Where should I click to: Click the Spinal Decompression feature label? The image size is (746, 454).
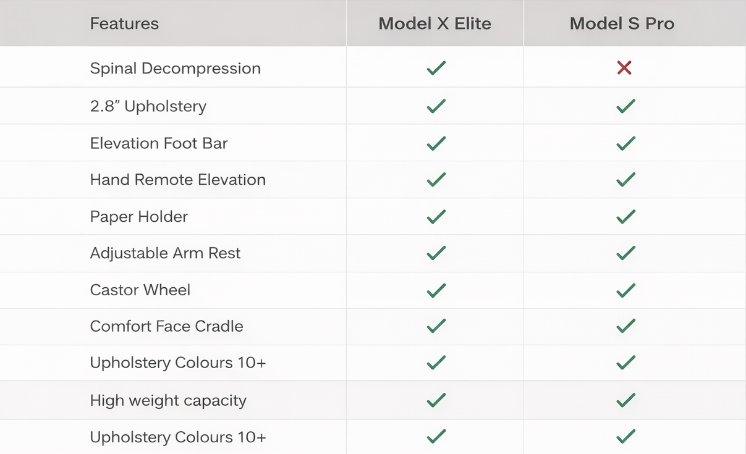click(175, 68)
